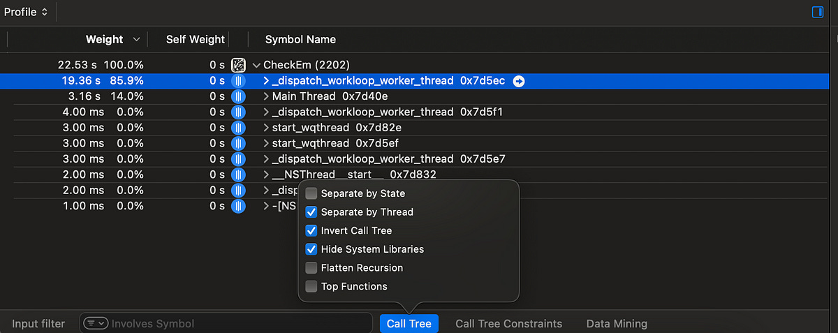Click the Symbol Name column header
This screenshot has width=838, height=333.
point(300,39)
